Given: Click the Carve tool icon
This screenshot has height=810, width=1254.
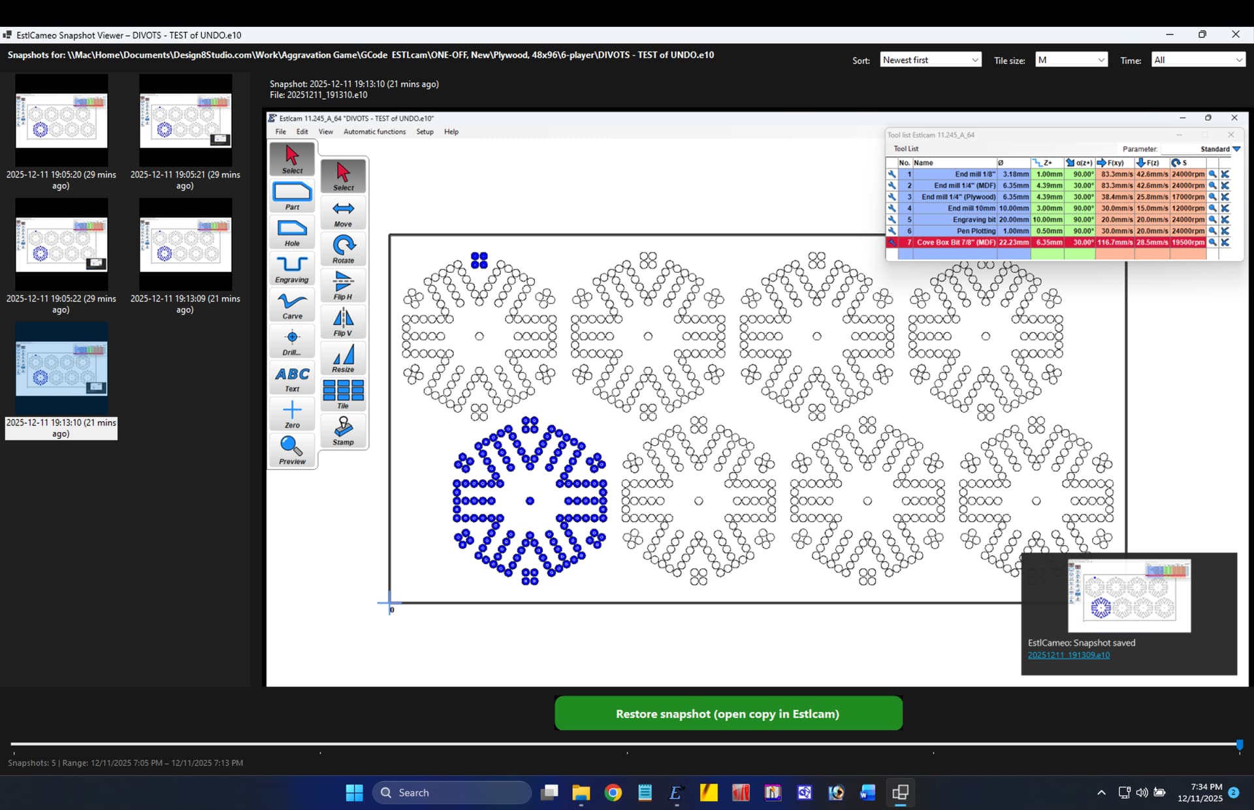Looking at the screenshot, I should click(291, 305).
